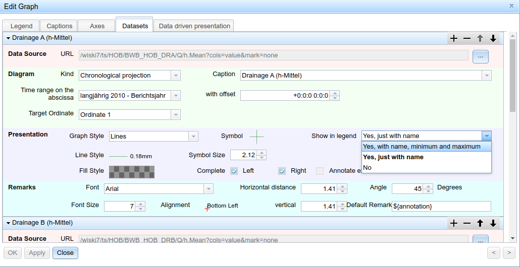The width and height of the screenshot is (520, 267).
Task: Go to next with the > button
Action: pyautogui.click(x=509, y=253)
